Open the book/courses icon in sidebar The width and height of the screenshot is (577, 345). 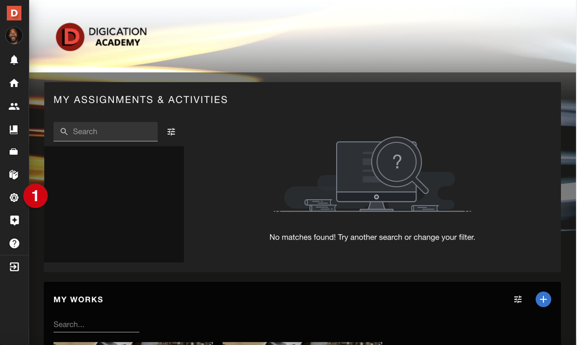point(14,129)
